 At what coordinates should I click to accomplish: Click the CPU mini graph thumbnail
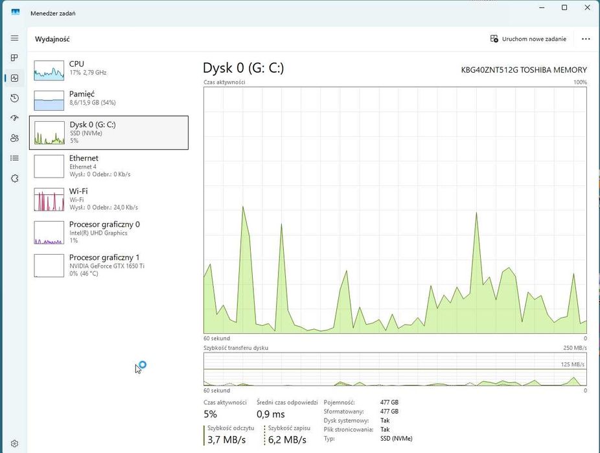pyautogui.click(x=49, y=70)
